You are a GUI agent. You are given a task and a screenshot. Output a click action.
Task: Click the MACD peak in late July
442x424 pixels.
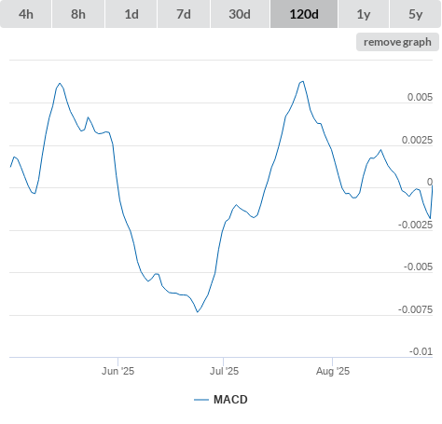[x=302, y=81]
